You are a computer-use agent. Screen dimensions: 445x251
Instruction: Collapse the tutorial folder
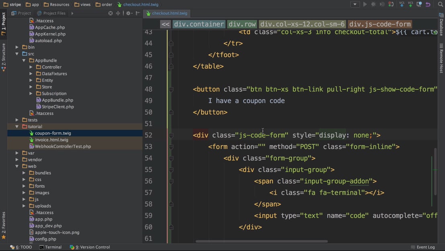[x=17, y=127]
